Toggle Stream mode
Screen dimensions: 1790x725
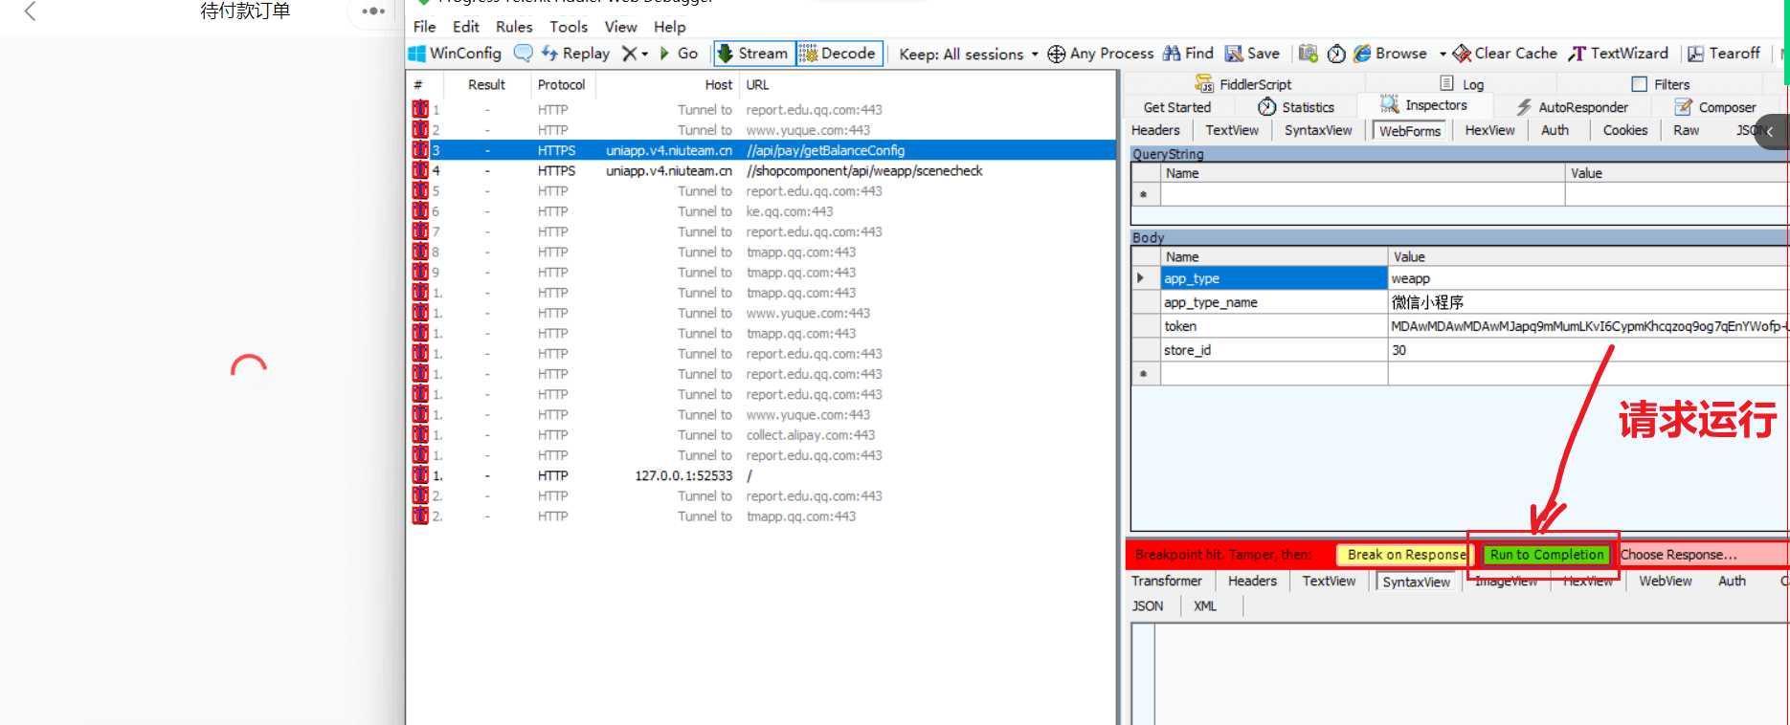pyautogui.click(x=754, y=54)
